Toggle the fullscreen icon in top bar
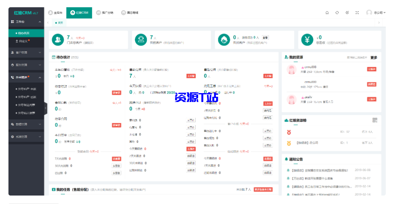393x204 pixels. pyautogui.click(x=357, y=12)
